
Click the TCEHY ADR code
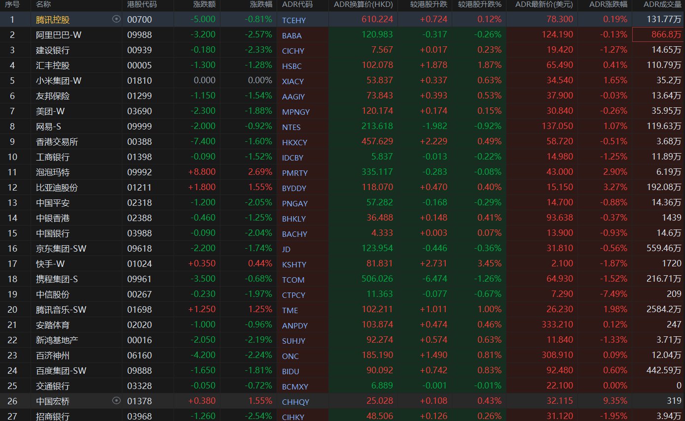click(294, 20)
